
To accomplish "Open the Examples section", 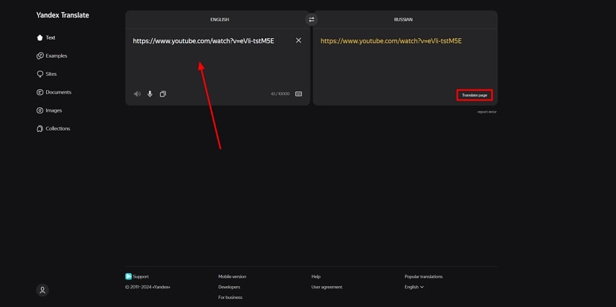I will [x=51, y=55].
